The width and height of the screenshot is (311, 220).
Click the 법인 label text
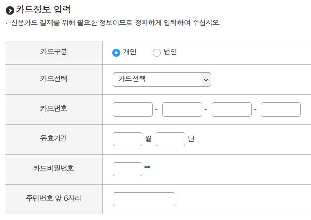click(x=170, y=52)
